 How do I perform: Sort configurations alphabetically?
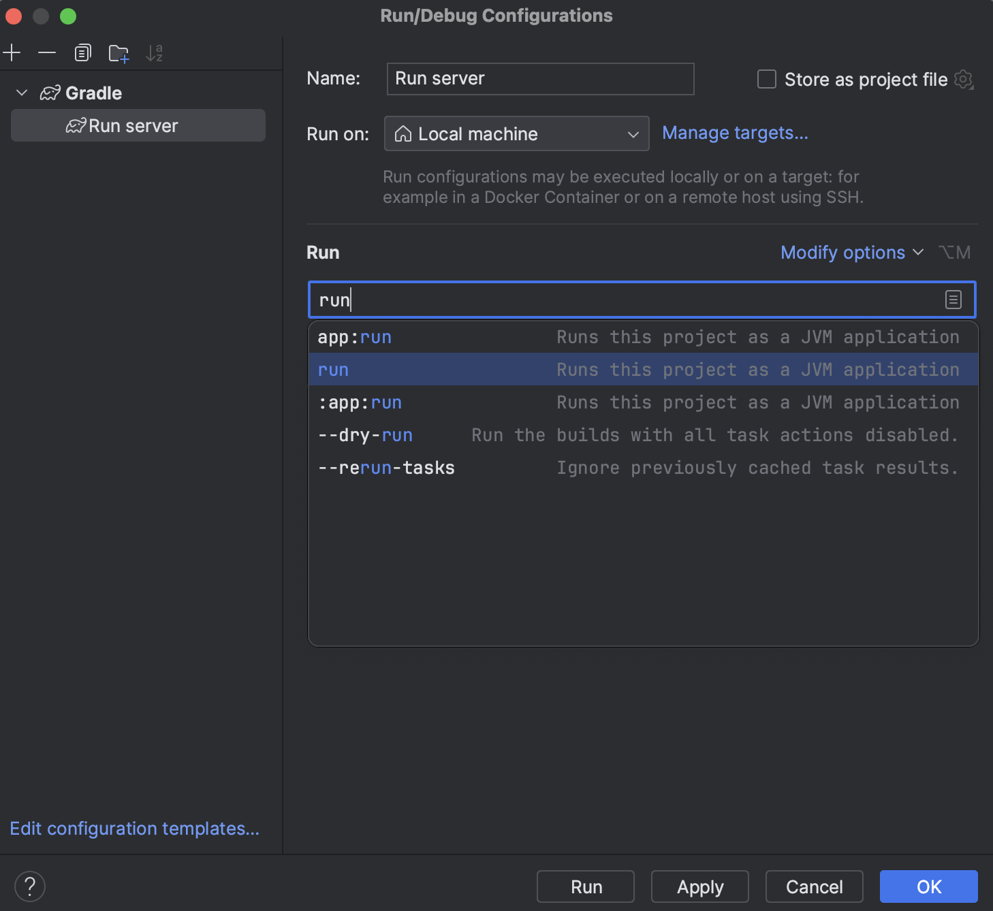pyautogui.click(x=154, y=52)
